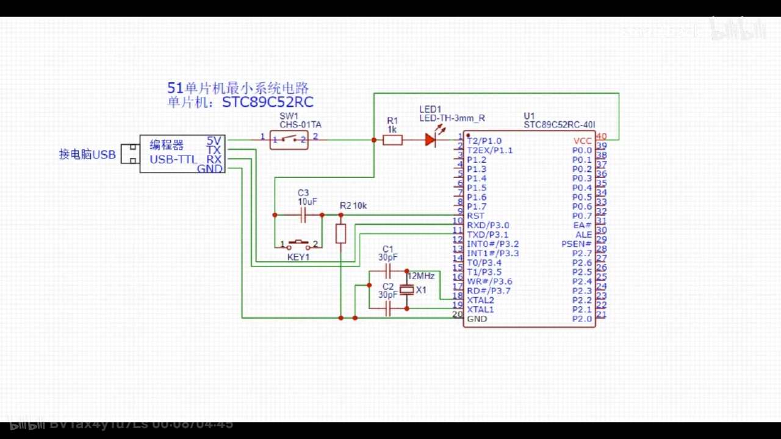This screenshot has height=439, width=781.
Task: Click the C3 designator label
Action: click(x=303, y=193)
